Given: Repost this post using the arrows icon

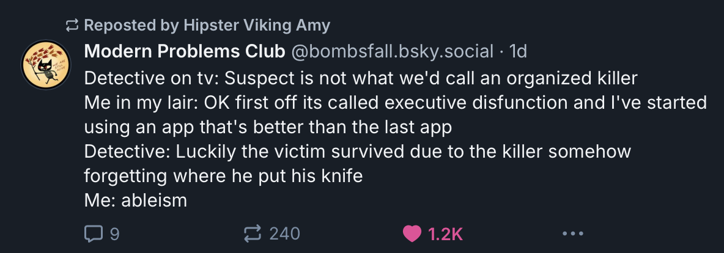Looking at the screenshot, I should coord(253,233).
